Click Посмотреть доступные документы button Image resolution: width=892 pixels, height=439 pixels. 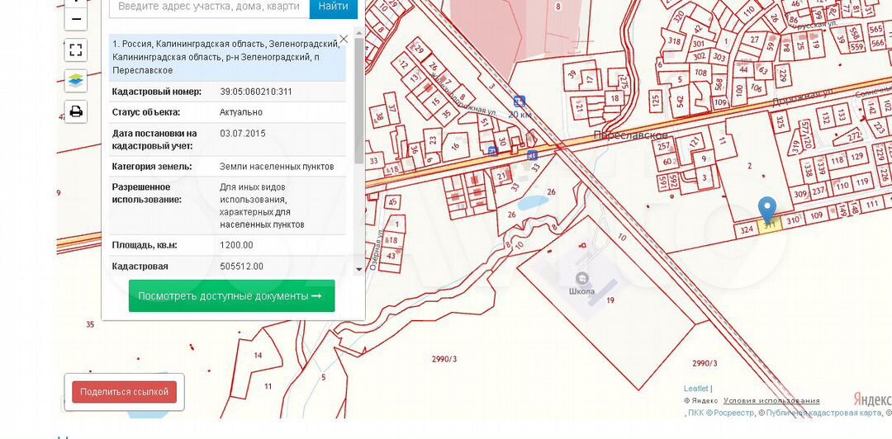click(x=231, y=295)
